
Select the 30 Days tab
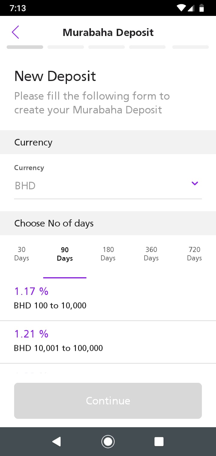[22, 254]
